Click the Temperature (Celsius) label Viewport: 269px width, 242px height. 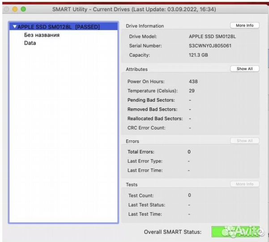(x=151, y=91)
